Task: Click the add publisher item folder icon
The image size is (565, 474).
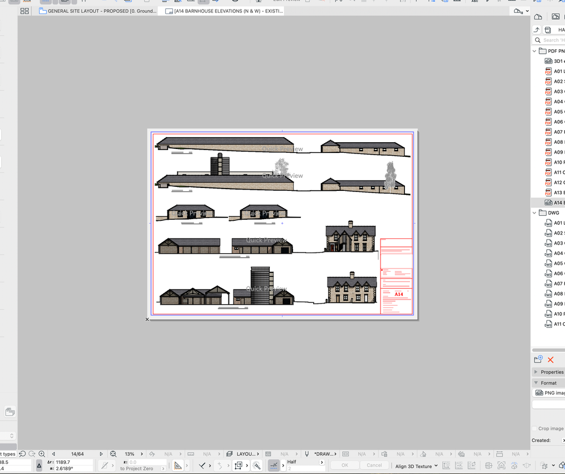Action: [538, 359]
